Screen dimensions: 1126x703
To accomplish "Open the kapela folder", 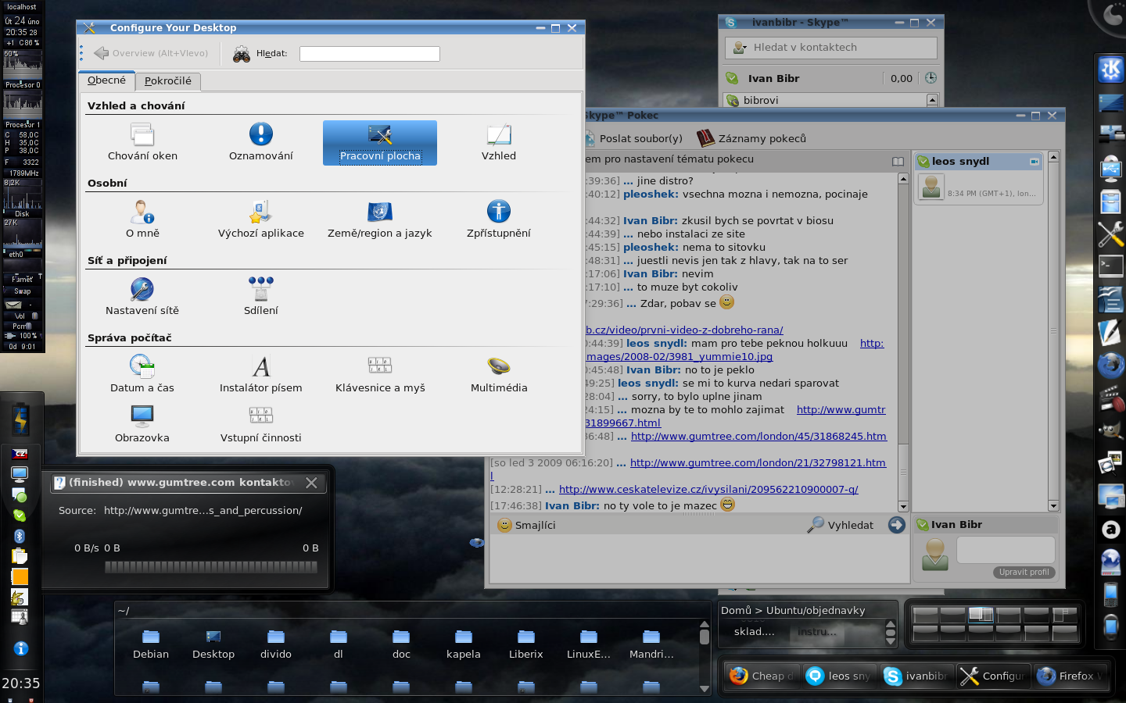I will [464, 644].
